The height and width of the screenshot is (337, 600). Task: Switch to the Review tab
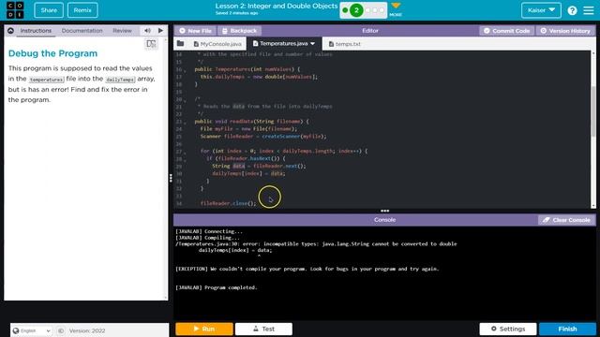122,31
